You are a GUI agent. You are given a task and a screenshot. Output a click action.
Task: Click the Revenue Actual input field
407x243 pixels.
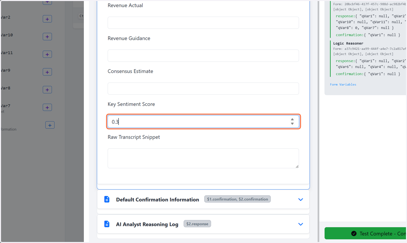click(203, 23)
